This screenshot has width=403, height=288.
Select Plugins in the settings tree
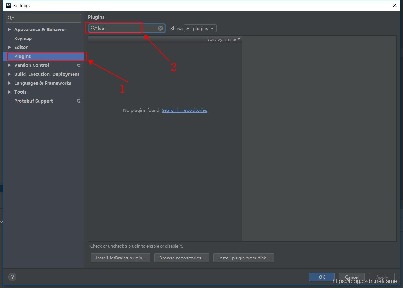click(x=43, y=56)
